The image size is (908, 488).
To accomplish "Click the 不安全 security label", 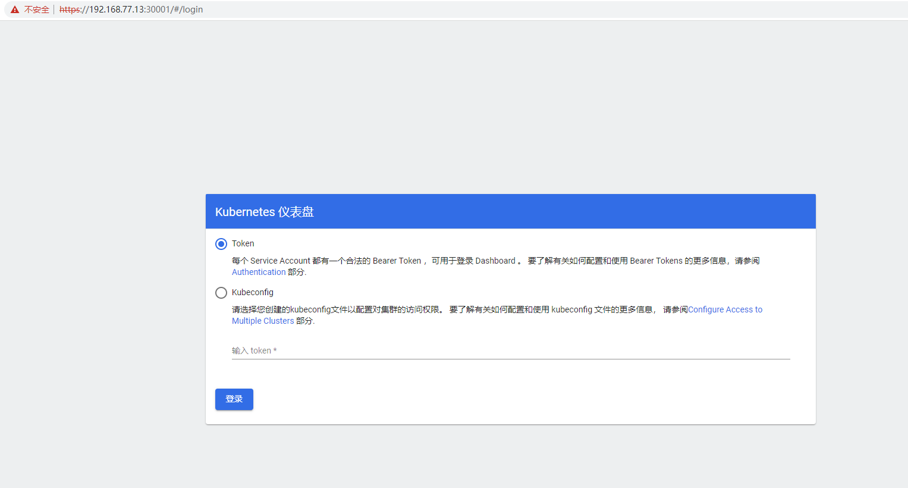I will tap(37, 10).
